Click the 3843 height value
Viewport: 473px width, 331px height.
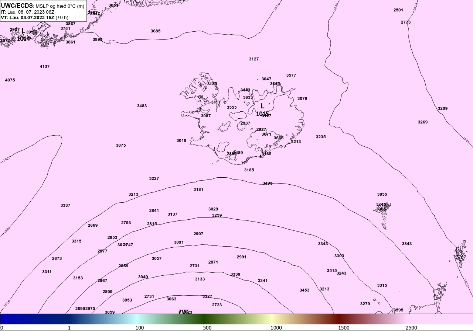(407, 244)
